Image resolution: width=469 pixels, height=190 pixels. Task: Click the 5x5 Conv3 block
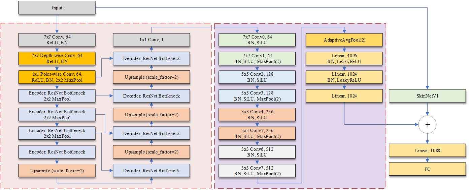coord(257,96)
